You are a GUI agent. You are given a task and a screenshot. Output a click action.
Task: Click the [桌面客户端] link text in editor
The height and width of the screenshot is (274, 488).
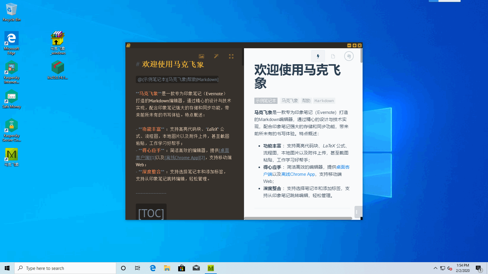[x=224, y=151]
